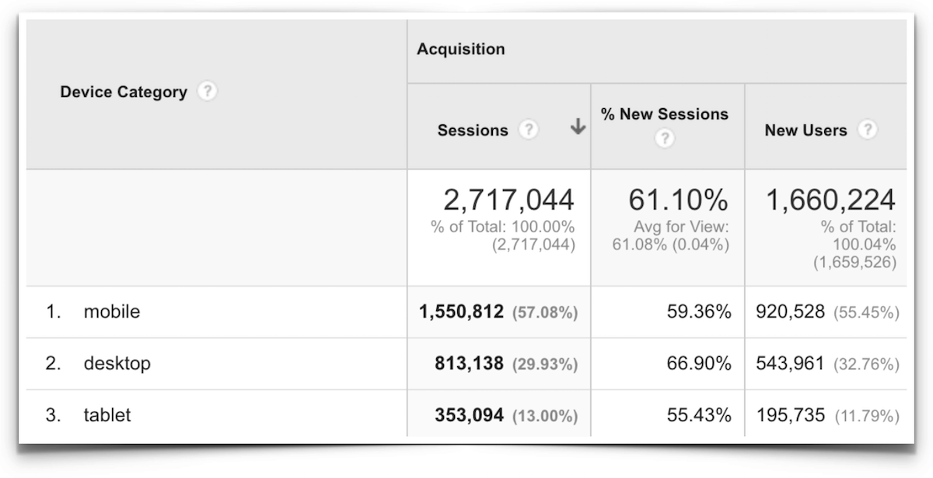Sort by the % New Sessions header
The height and width of the screenshot is (478, 933).
tap(665, 114)
